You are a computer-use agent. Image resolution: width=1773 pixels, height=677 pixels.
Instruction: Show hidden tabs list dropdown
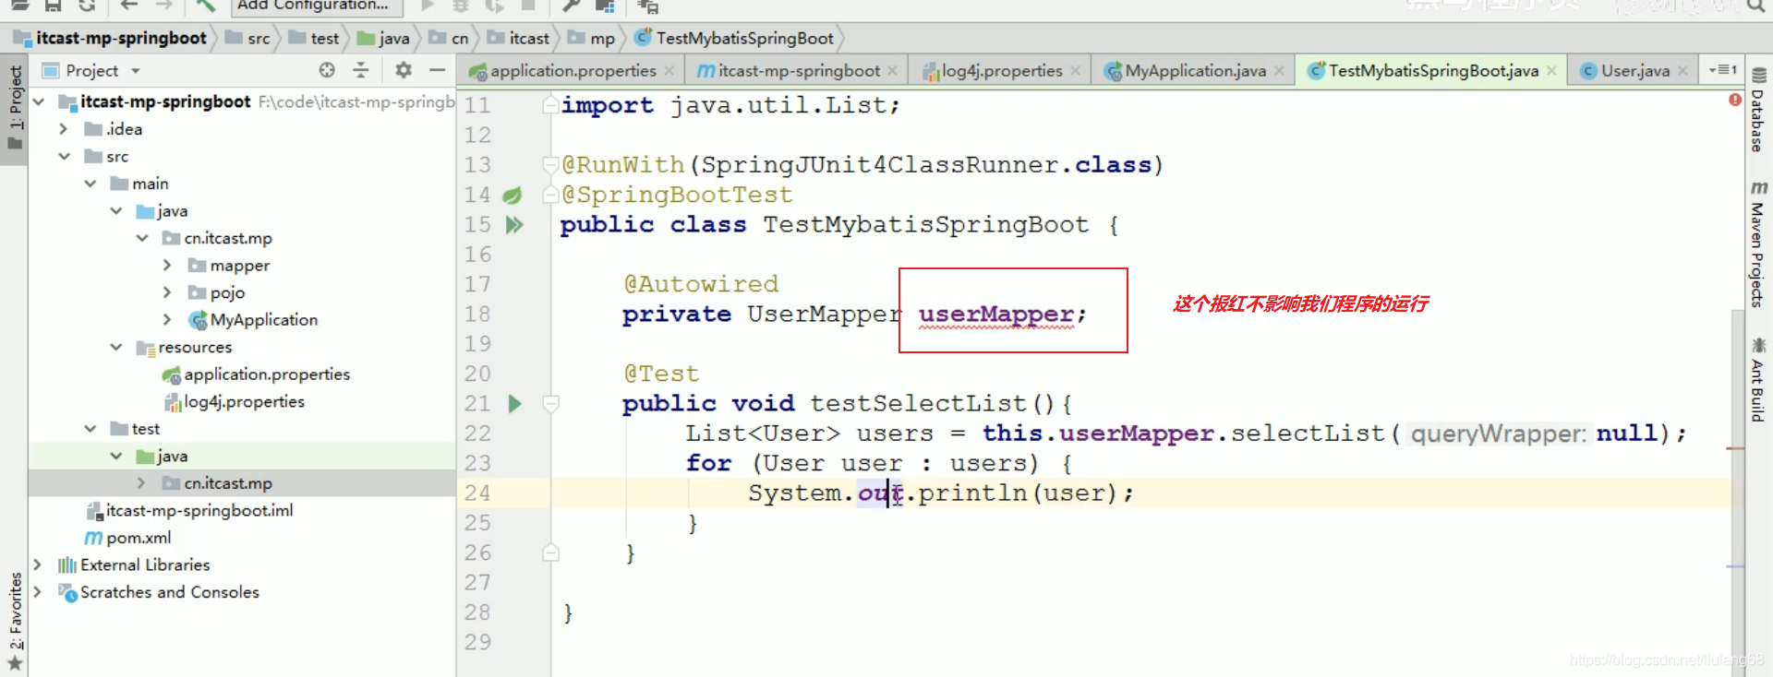pos(1722,70)
